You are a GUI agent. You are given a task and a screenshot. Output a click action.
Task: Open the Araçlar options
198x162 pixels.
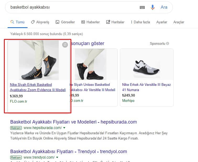179,22
